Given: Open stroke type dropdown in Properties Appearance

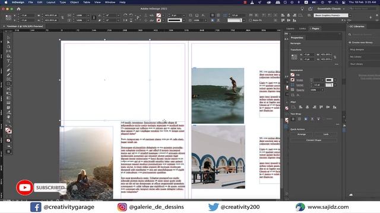Looking at the screenshot, I should pos(335,80).
